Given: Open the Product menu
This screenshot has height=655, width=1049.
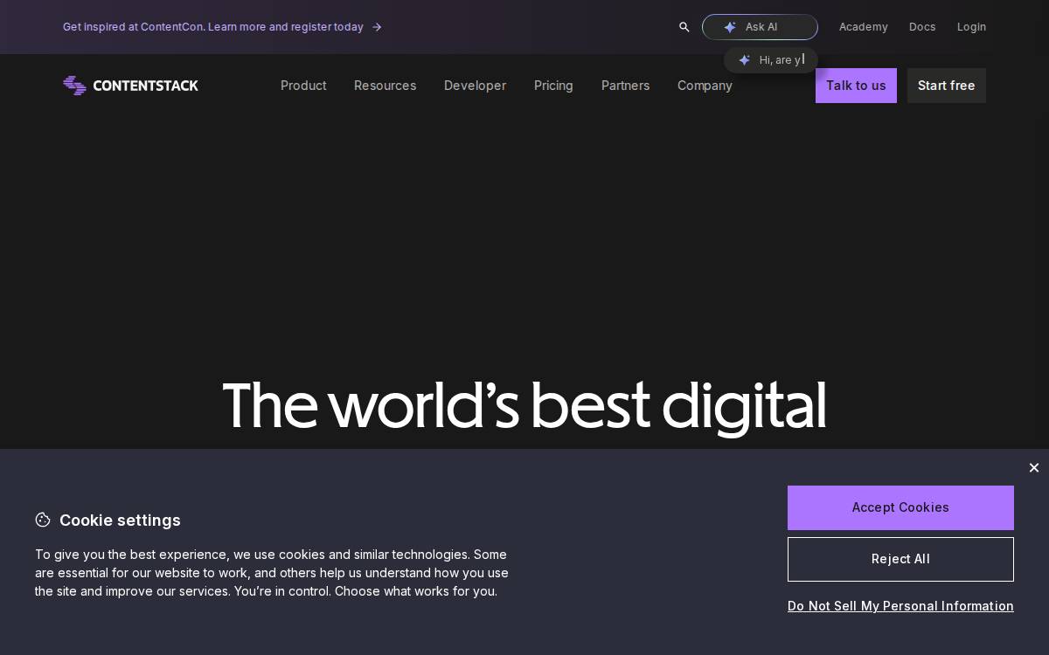Looking at the screenshot, I should click(x=303, y=86).
